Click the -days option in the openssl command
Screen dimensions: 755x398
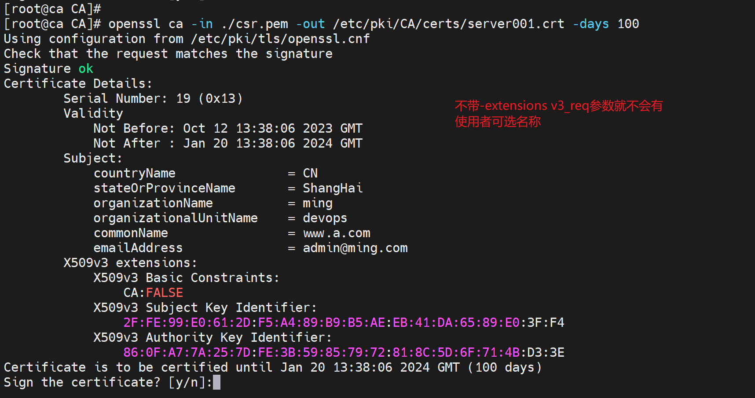pos(590,24)
